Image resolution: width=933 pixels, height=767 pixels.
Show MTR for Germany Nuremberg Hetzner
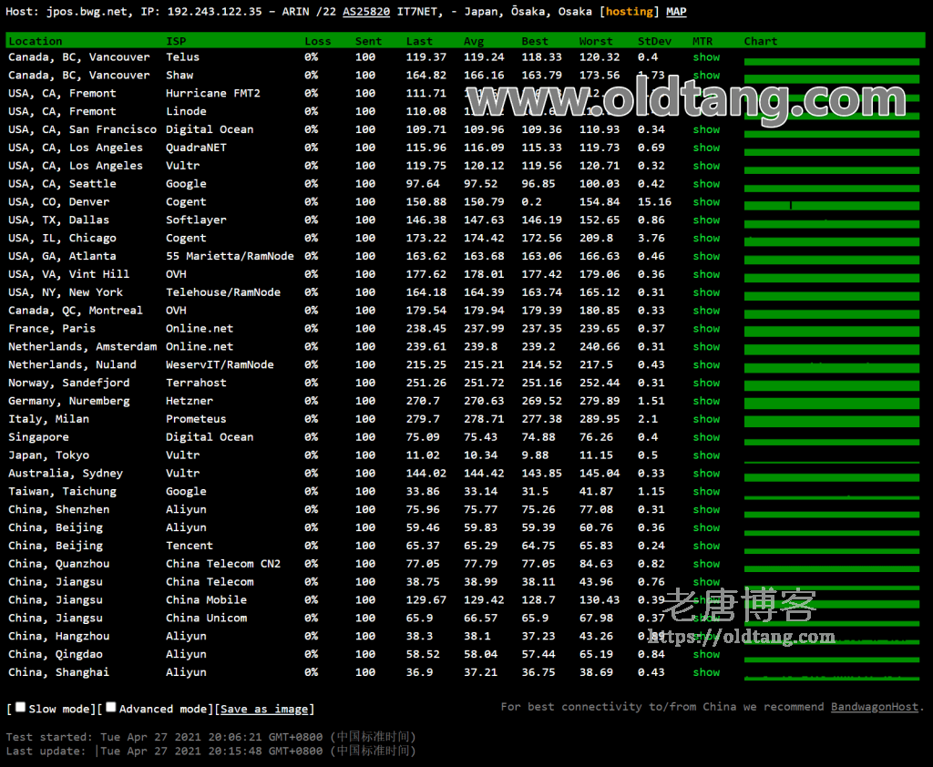[706, 401]
